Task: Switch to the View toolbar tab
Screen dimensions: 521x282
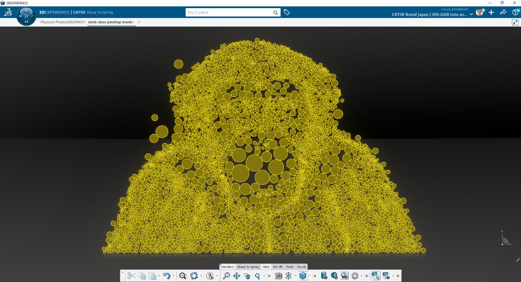Action: click(x=266, y=267)
